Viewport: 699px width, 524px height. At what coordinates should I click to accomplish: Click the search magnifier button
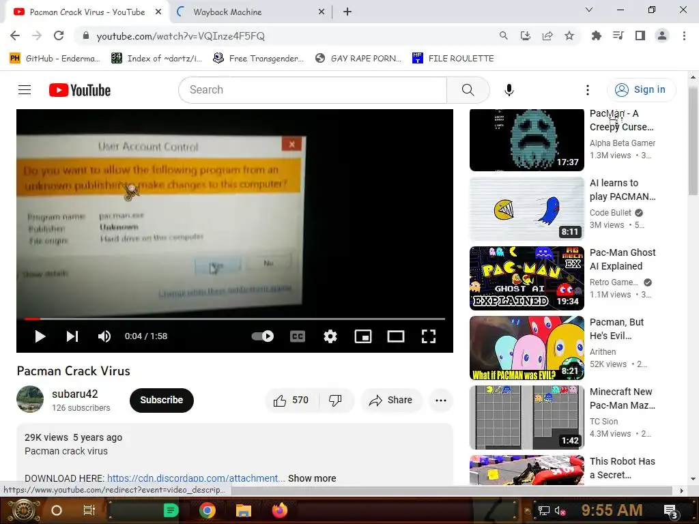tap(468, 90)
